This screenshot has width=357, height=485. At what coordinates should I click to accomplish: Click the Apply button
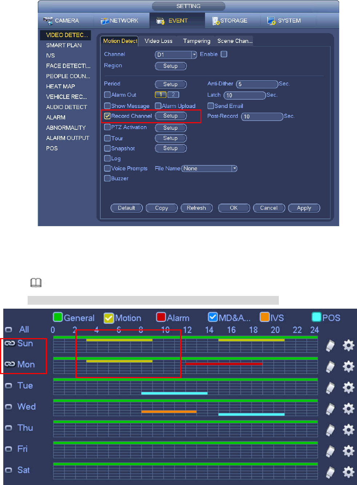(x=304, y=208)
